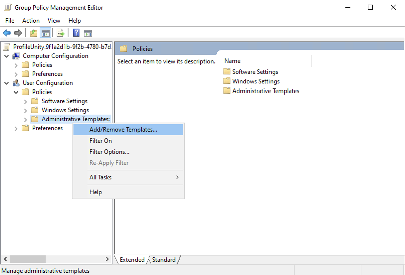Click the Name column header
This screenshot has height=275, width=405.
pos(232,61)
